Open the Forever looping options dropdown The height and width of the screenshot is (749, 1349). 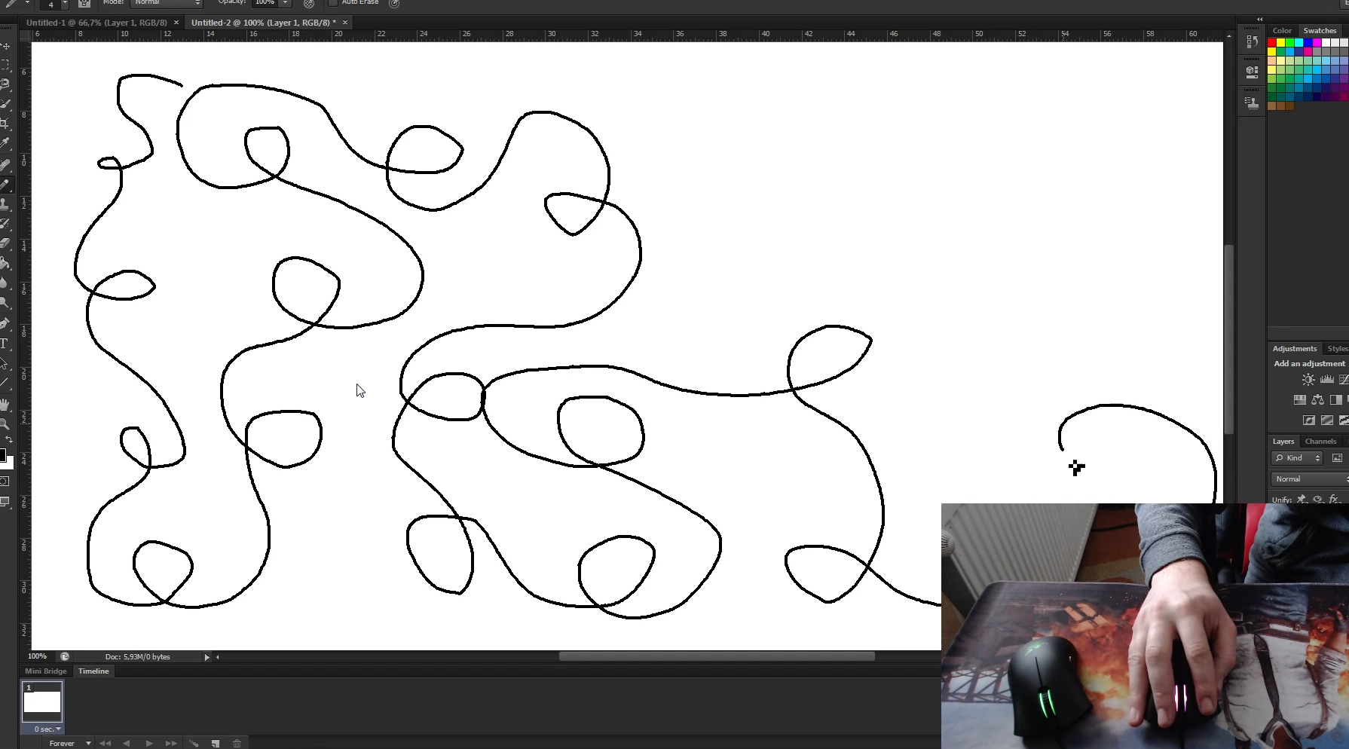(x=68, y=744)
